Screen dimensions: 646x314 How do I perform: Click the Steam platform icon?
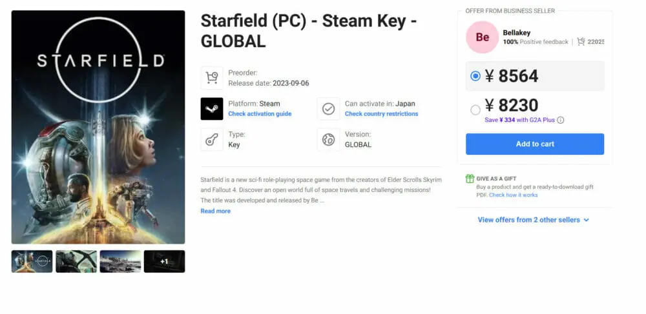coord(212,109)
